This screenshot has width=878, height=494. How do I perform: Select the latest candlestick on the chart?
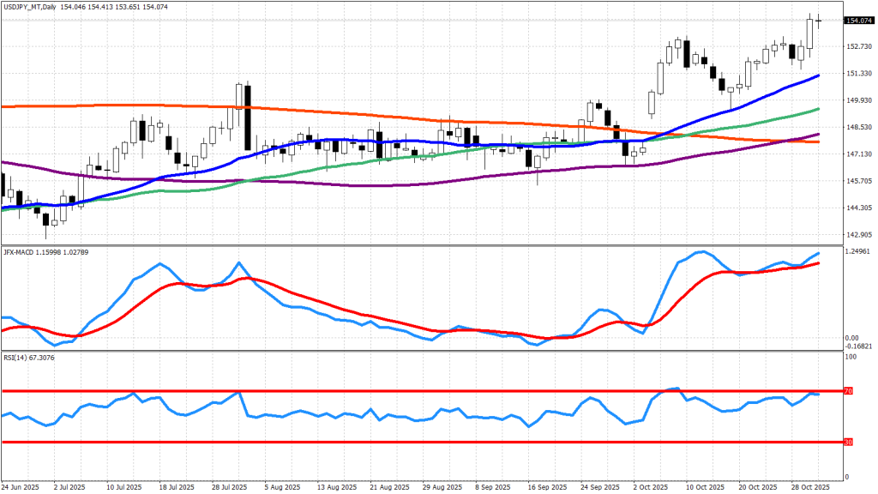coord(818,21)
